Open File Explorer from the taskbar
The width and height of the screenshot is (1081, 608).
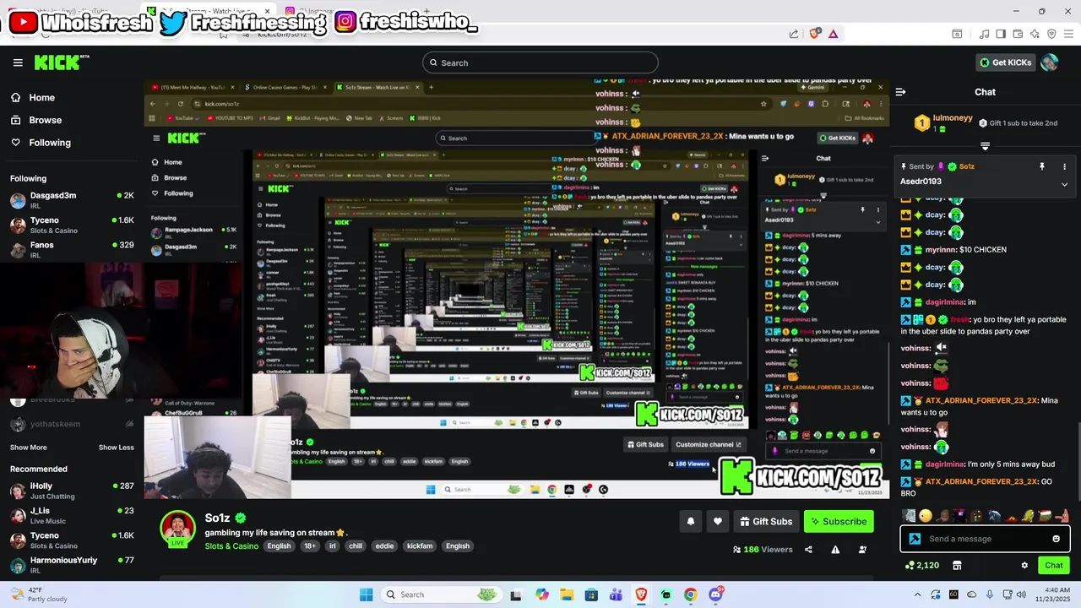[567, 594]
